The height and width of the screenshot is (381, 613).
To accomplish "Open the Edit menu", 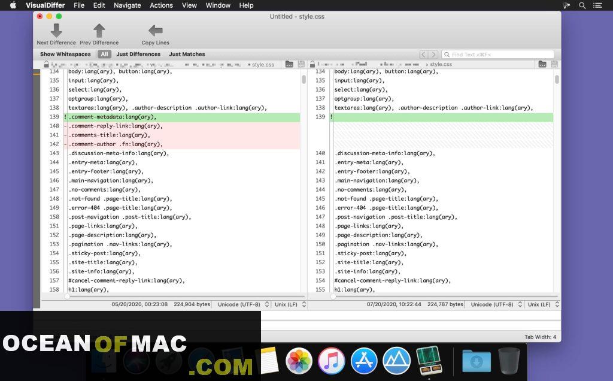I will 99,5.
